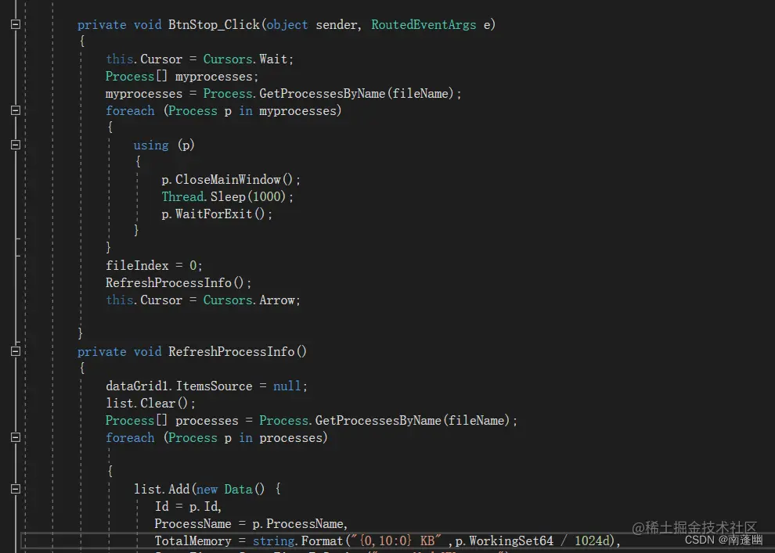This screenshot has height=553, width=775.
Task: Collapse the using (p) block
Action: tap(16, 145)
